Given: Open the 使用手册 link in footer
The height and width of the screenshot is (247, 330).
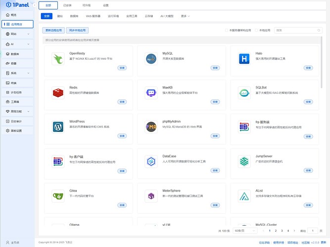Looking at the screenshot, I should 279,243.
